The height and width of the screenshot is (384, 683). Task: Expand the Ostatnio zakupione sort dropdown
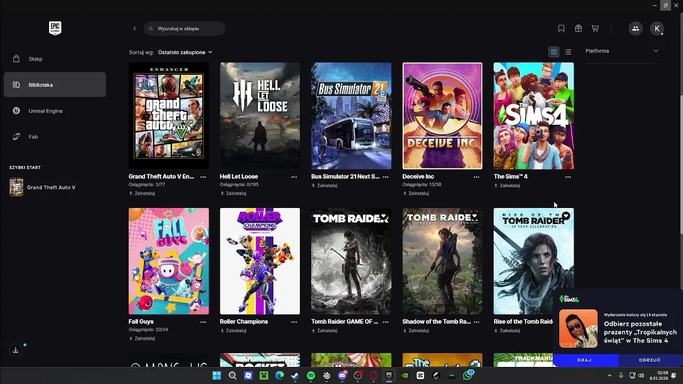click(185, 52)
